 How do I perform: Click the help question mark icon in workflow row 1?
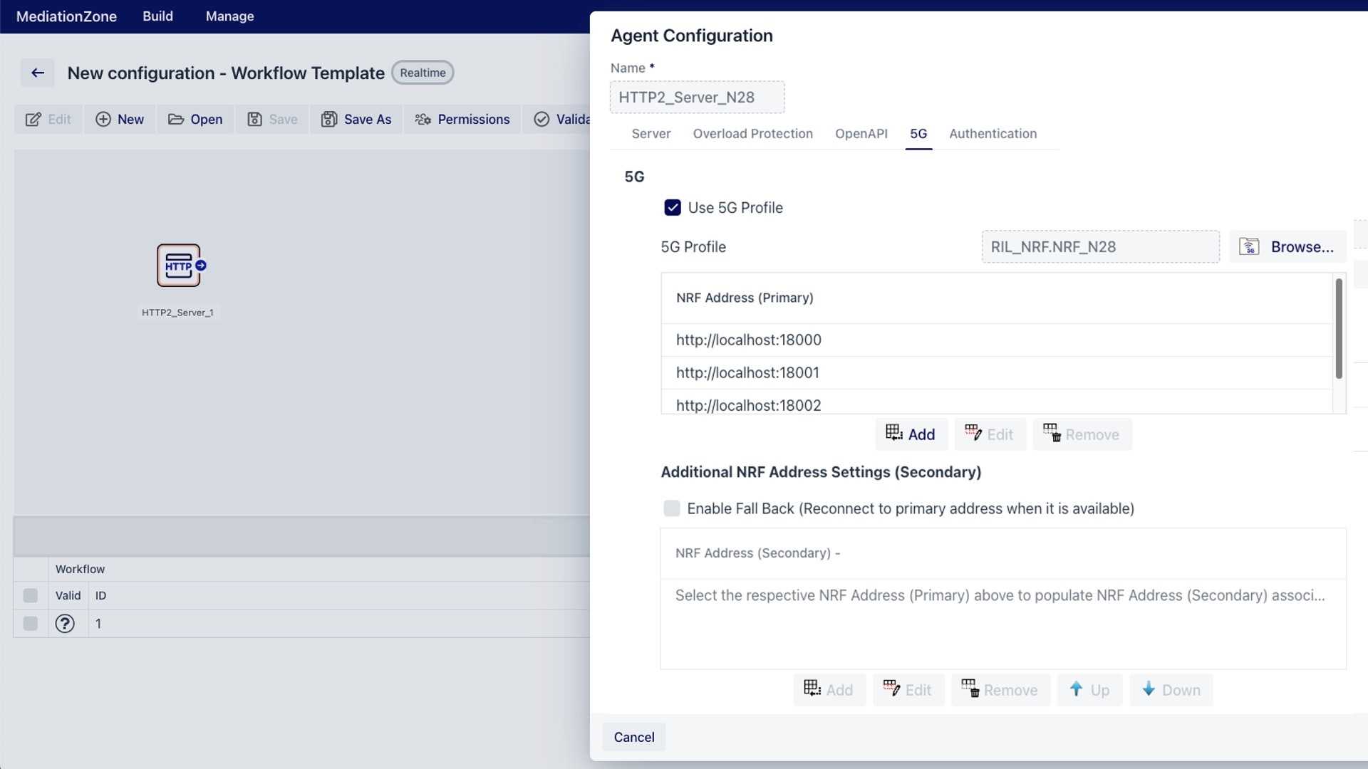point(65,624)
